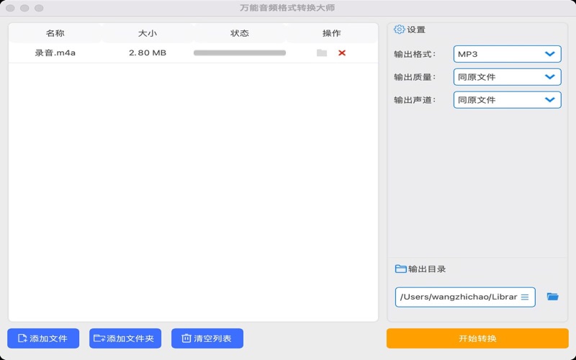Click the progress bar for 录音.m4a
The height and width of the screenshot is (360, 576).
[239, 53]
